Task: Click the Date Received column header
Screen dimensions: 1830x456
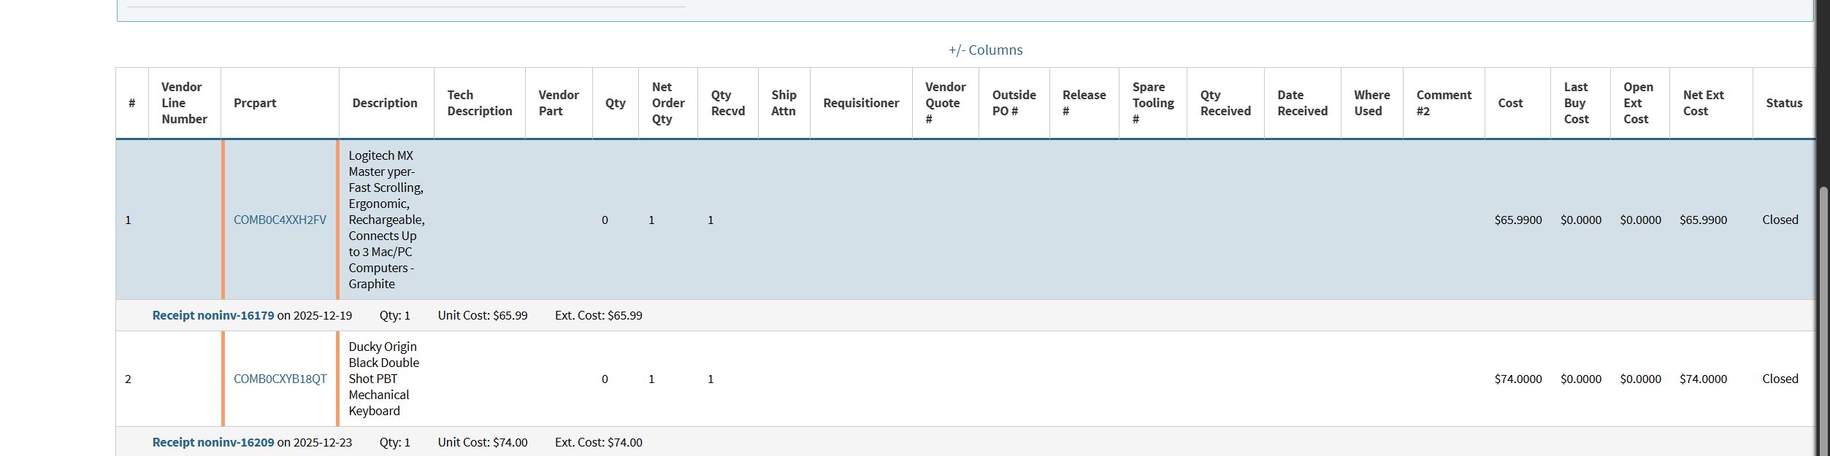Action: pyautogui.click(x=1302, y=103)
